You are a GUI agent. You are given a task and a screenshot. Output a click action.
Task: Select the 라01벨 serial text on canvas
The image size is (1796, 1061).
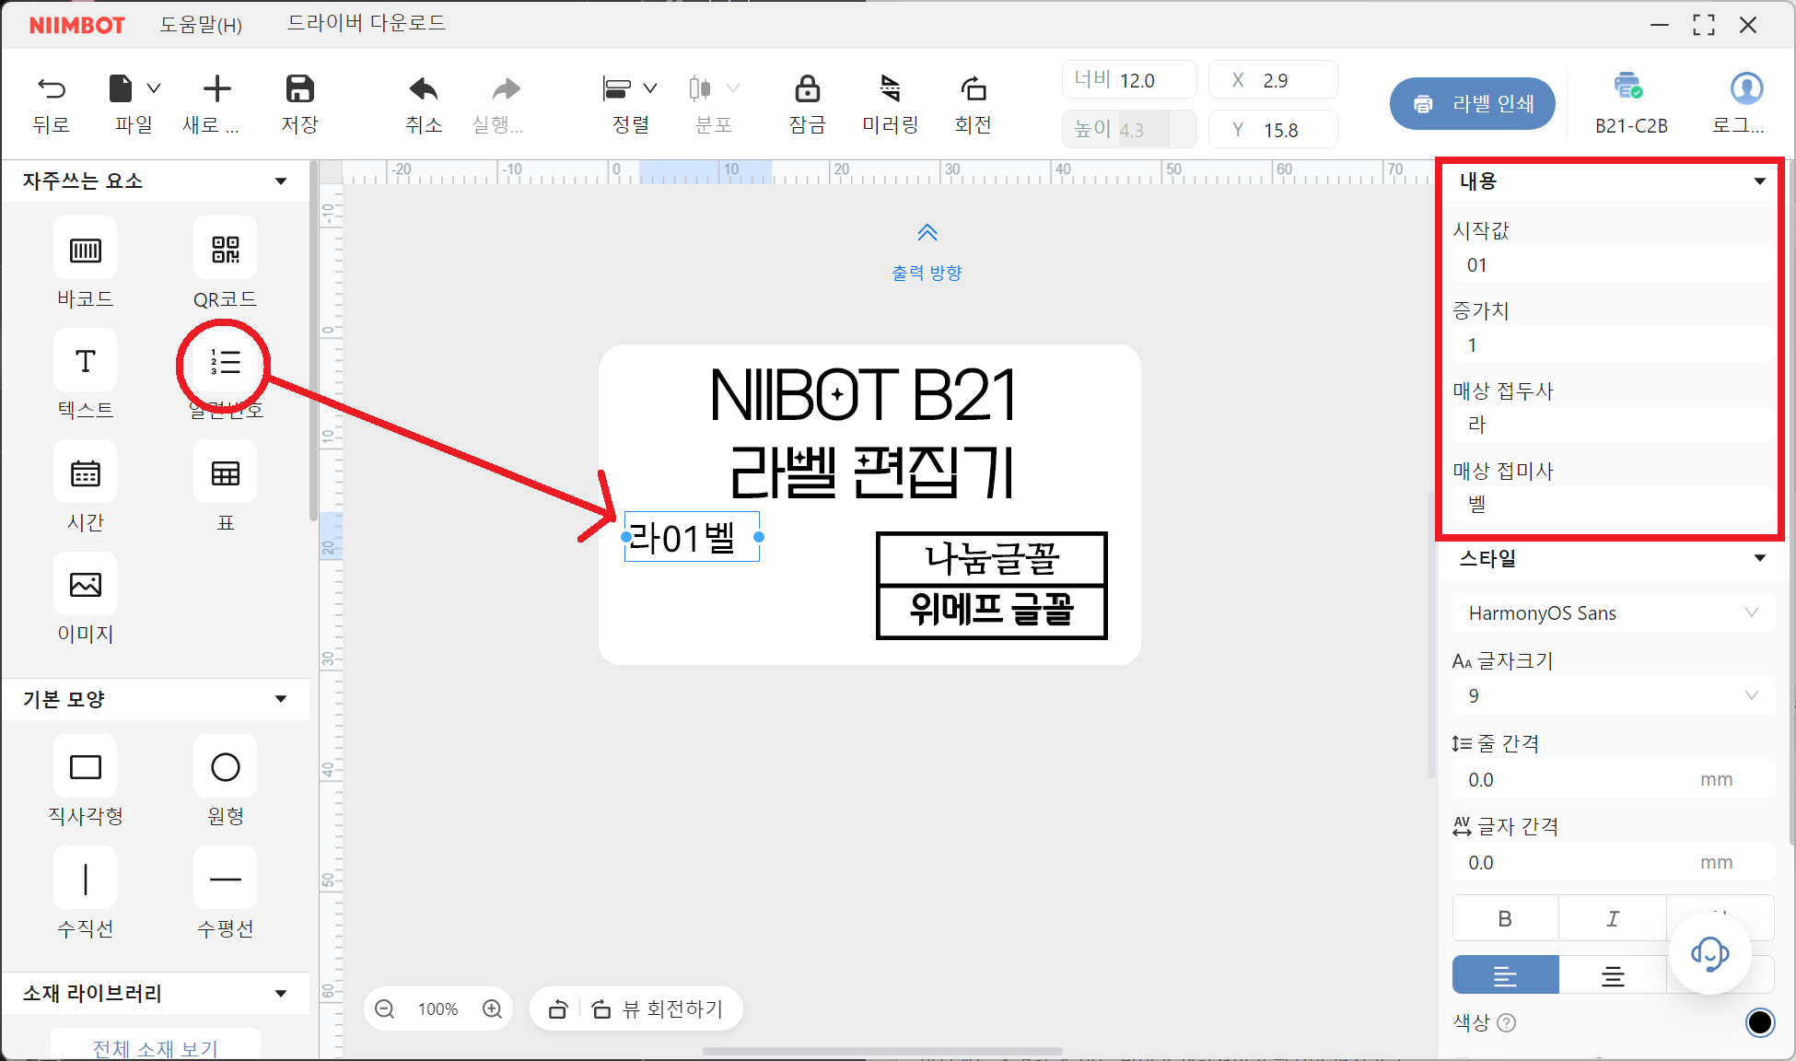pyautogui.click(x=691, y=538)
